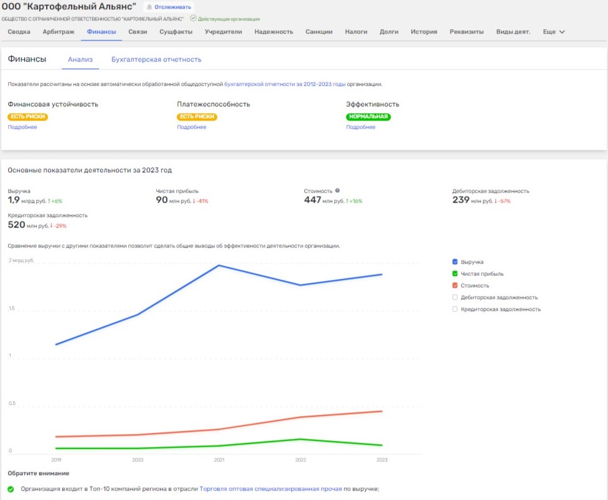This screenshot has height=500, width=608.
Task: Click the 2022 label on chart axis
Action: pyautogui.click(x=301, y=460)
